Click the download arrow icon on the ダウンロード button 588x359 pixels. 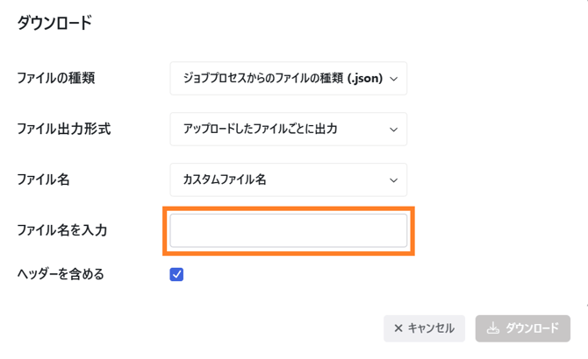(x=493, y=328)
